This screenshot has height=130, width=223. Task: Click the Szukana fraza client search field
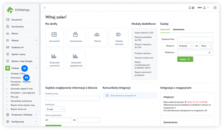[72, 98]
